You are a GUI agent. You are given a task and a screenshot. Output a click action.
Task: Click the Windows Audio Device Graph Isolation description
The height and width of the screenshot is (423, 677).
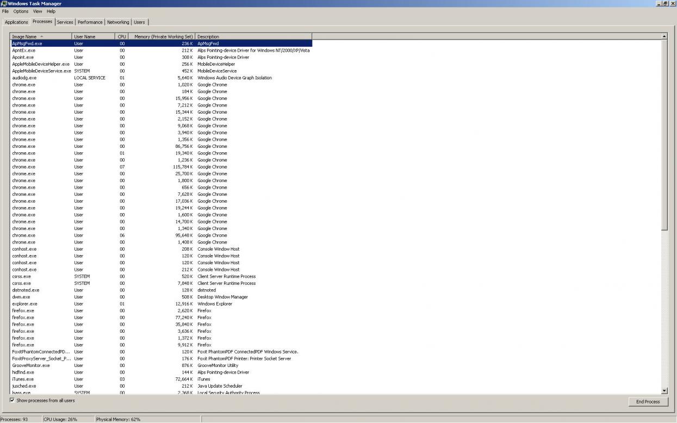pyautogui.click(x=234, y=78)
